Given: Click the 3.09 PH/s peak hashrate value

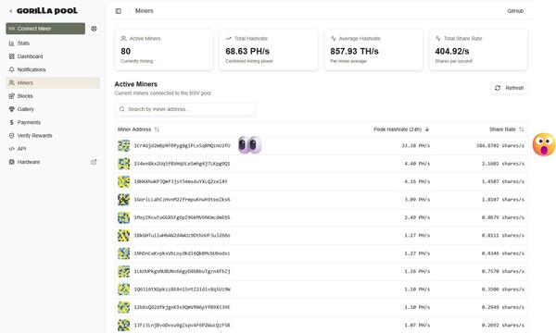Looking at the screenshot, I should 417,200.
